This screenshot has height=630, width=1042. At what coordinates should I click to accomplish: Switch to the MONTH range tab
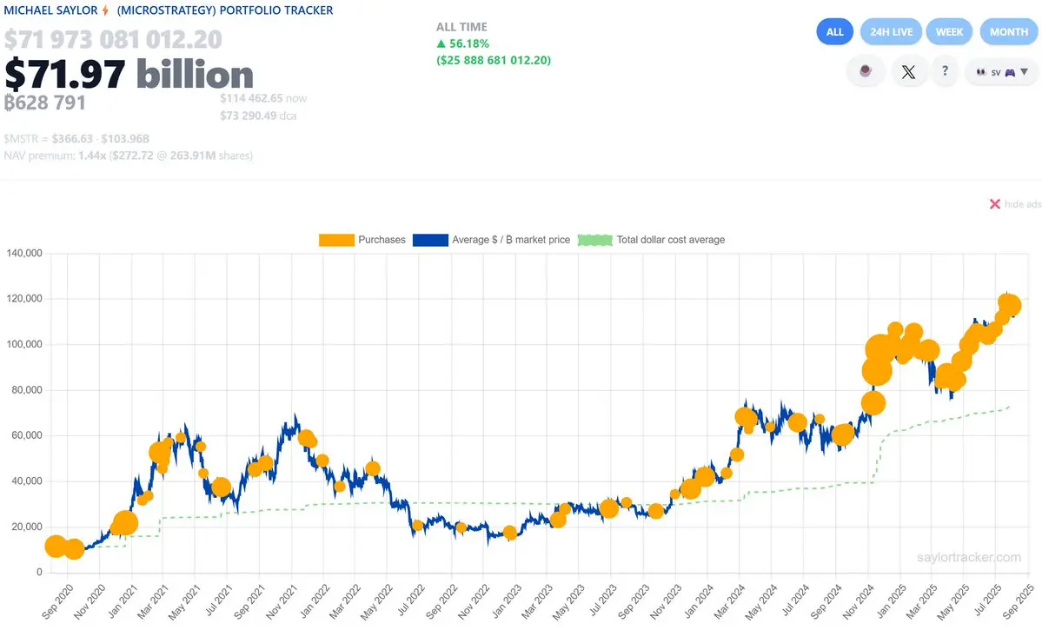pyautogui.click(x=1009, y=32)
